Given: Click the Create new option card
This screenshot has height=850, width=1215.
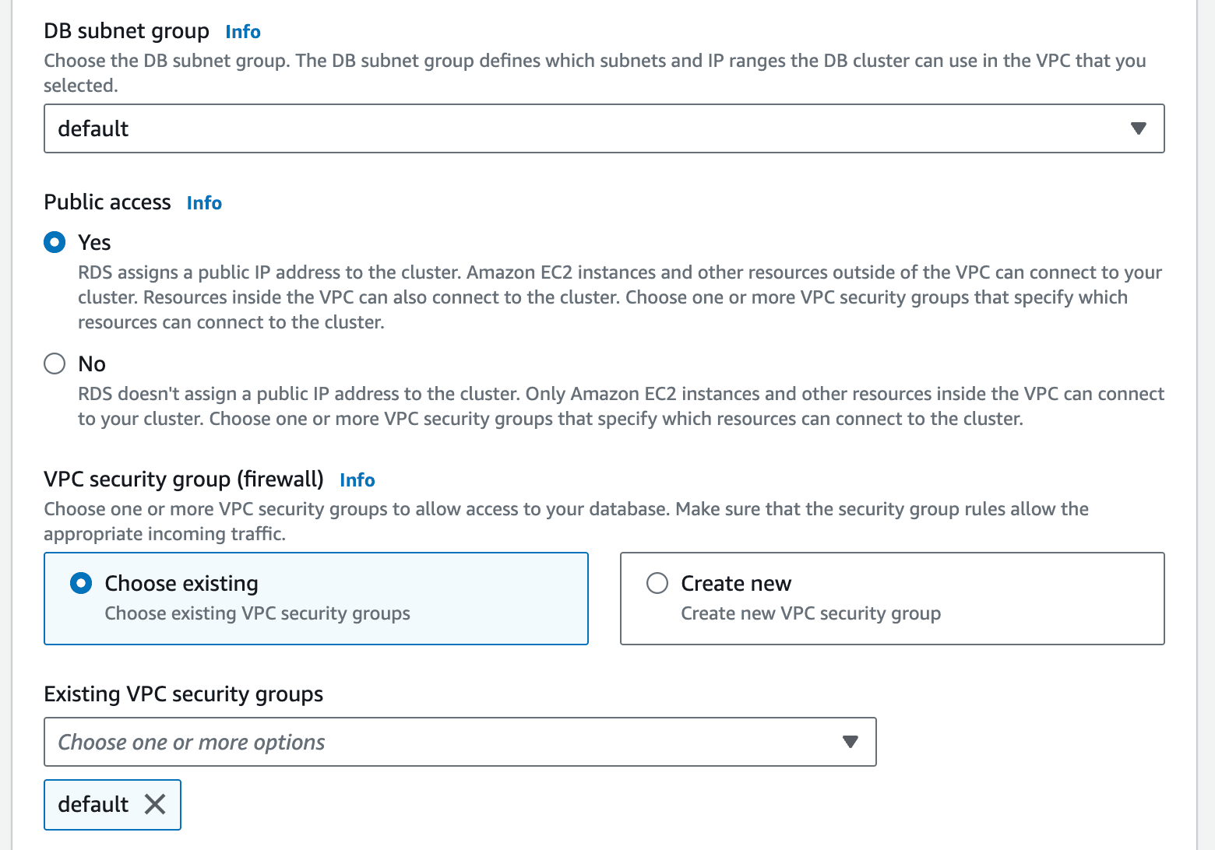Looking at the screenshot, I should click(x=893, y=599).
